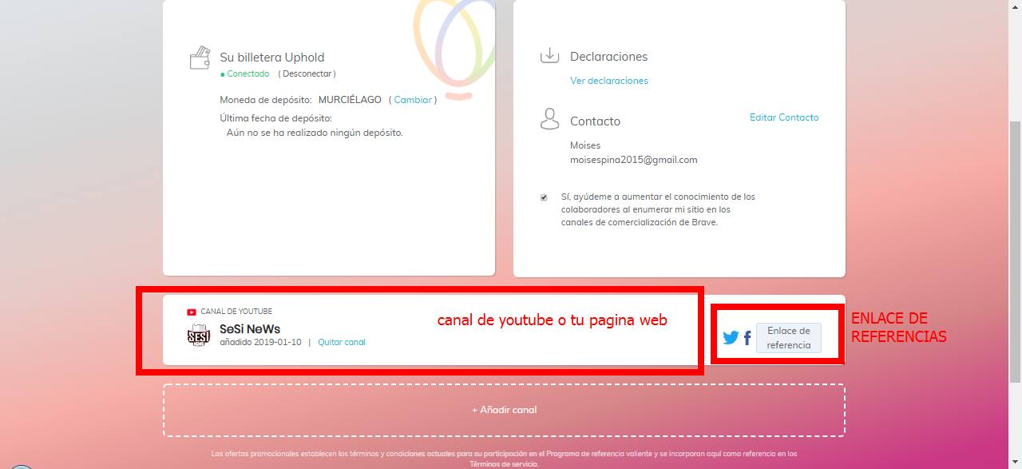Open the Términos de servicio link
The width and height of the screenshot is (1022, 469).
click(x=504, y=463)
